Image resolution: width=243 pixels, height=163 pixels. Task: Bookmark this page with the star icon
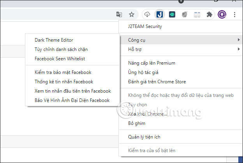(132, 14)
